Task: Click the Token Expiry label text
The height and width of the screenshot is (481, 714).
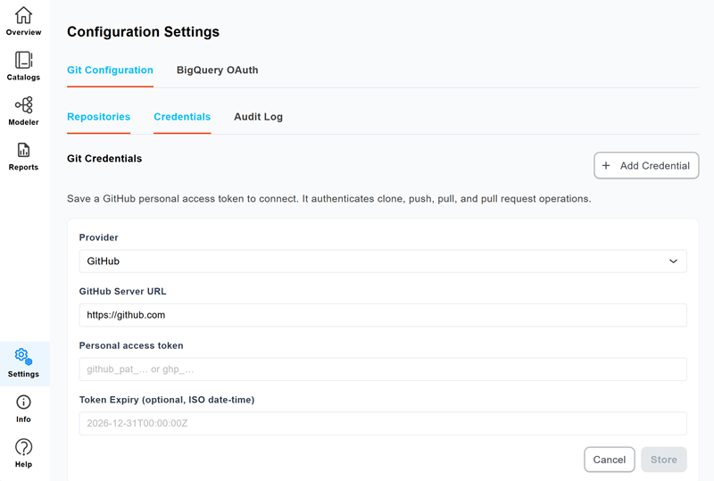Action: pos(167,400)
